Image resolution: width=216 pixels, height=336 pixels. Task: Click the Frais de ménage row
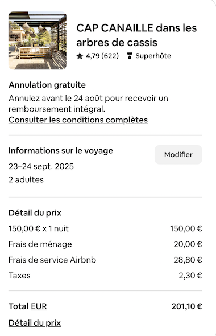105,244
